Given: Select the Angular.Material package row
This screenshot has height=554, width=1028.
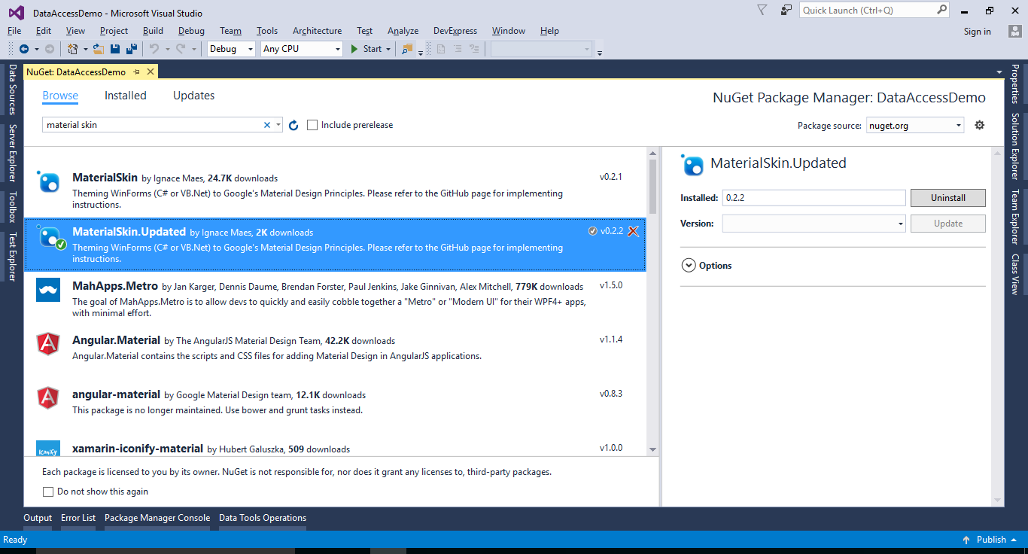Looking at the screenshot, I should pyautogui.click(x=335, y=352).
